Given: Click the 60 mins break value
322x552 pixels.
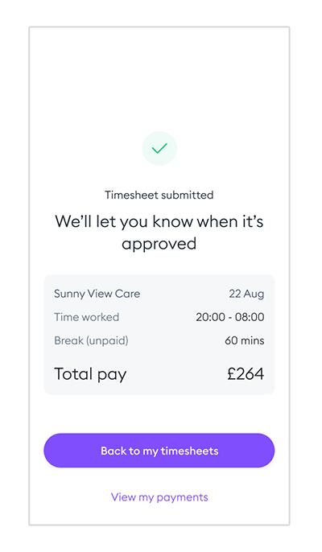Looking at the screenshot, I should 245,340.
